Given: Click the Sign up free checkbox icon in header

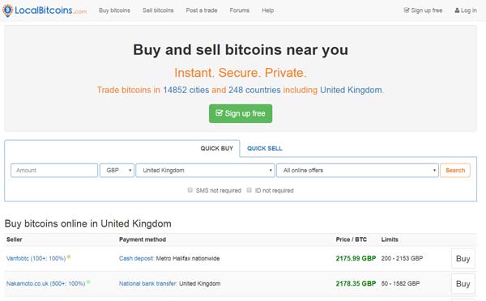Looking at the screenshot, I should [407, 11].
